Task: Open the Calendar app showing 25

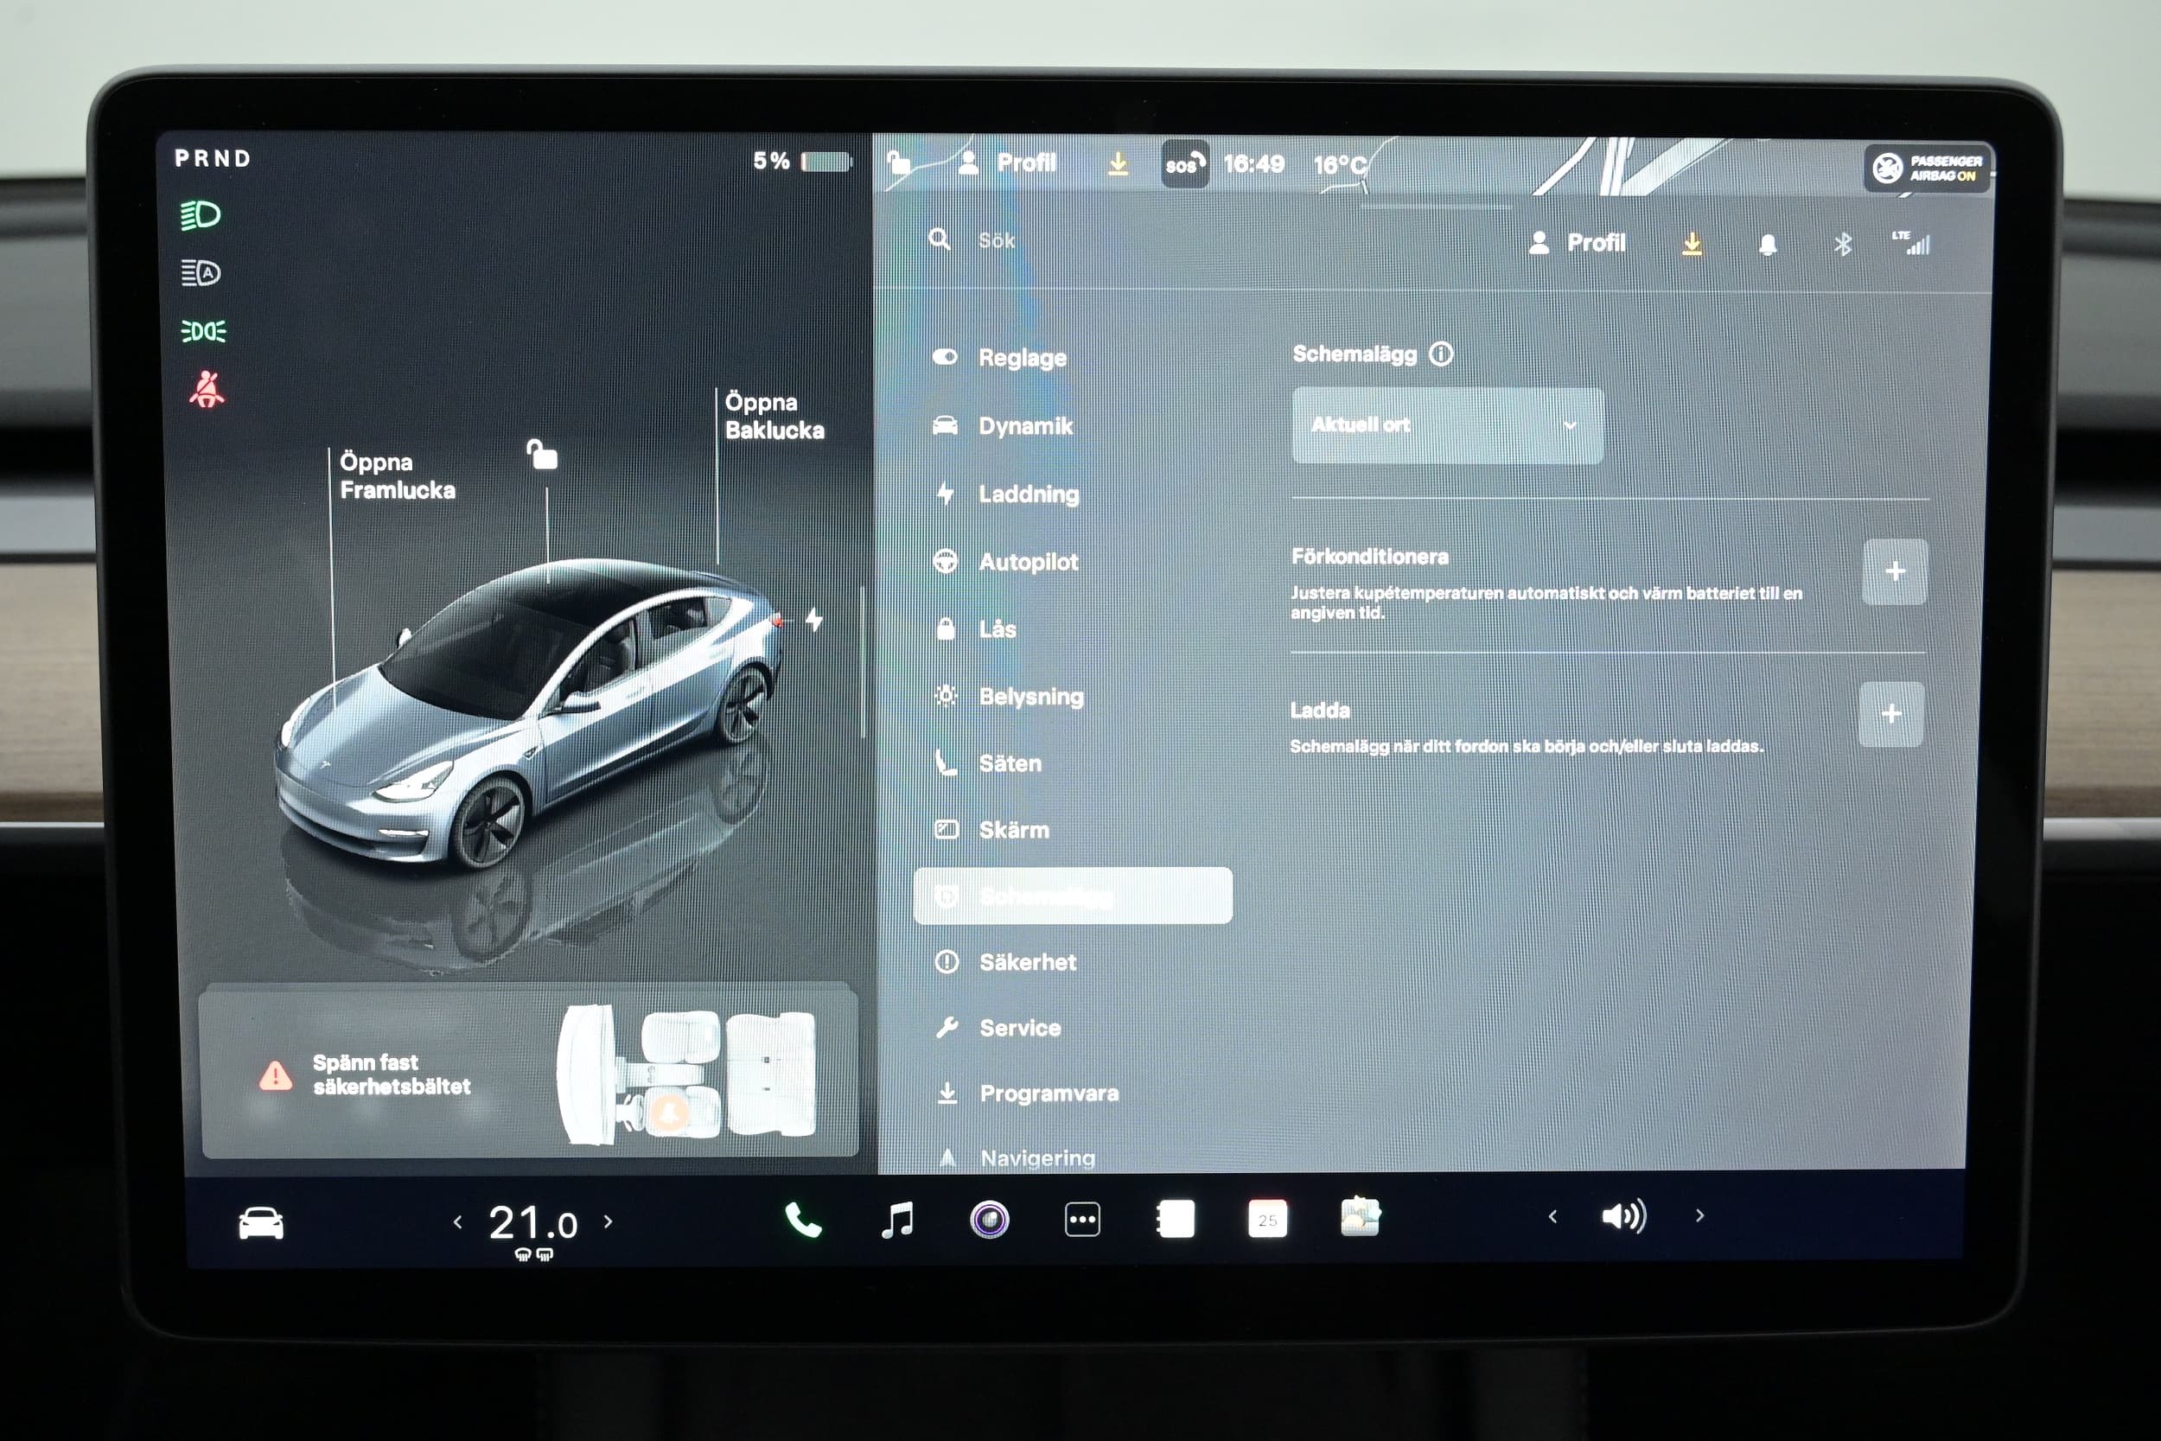Action: click(1268, 1219)
